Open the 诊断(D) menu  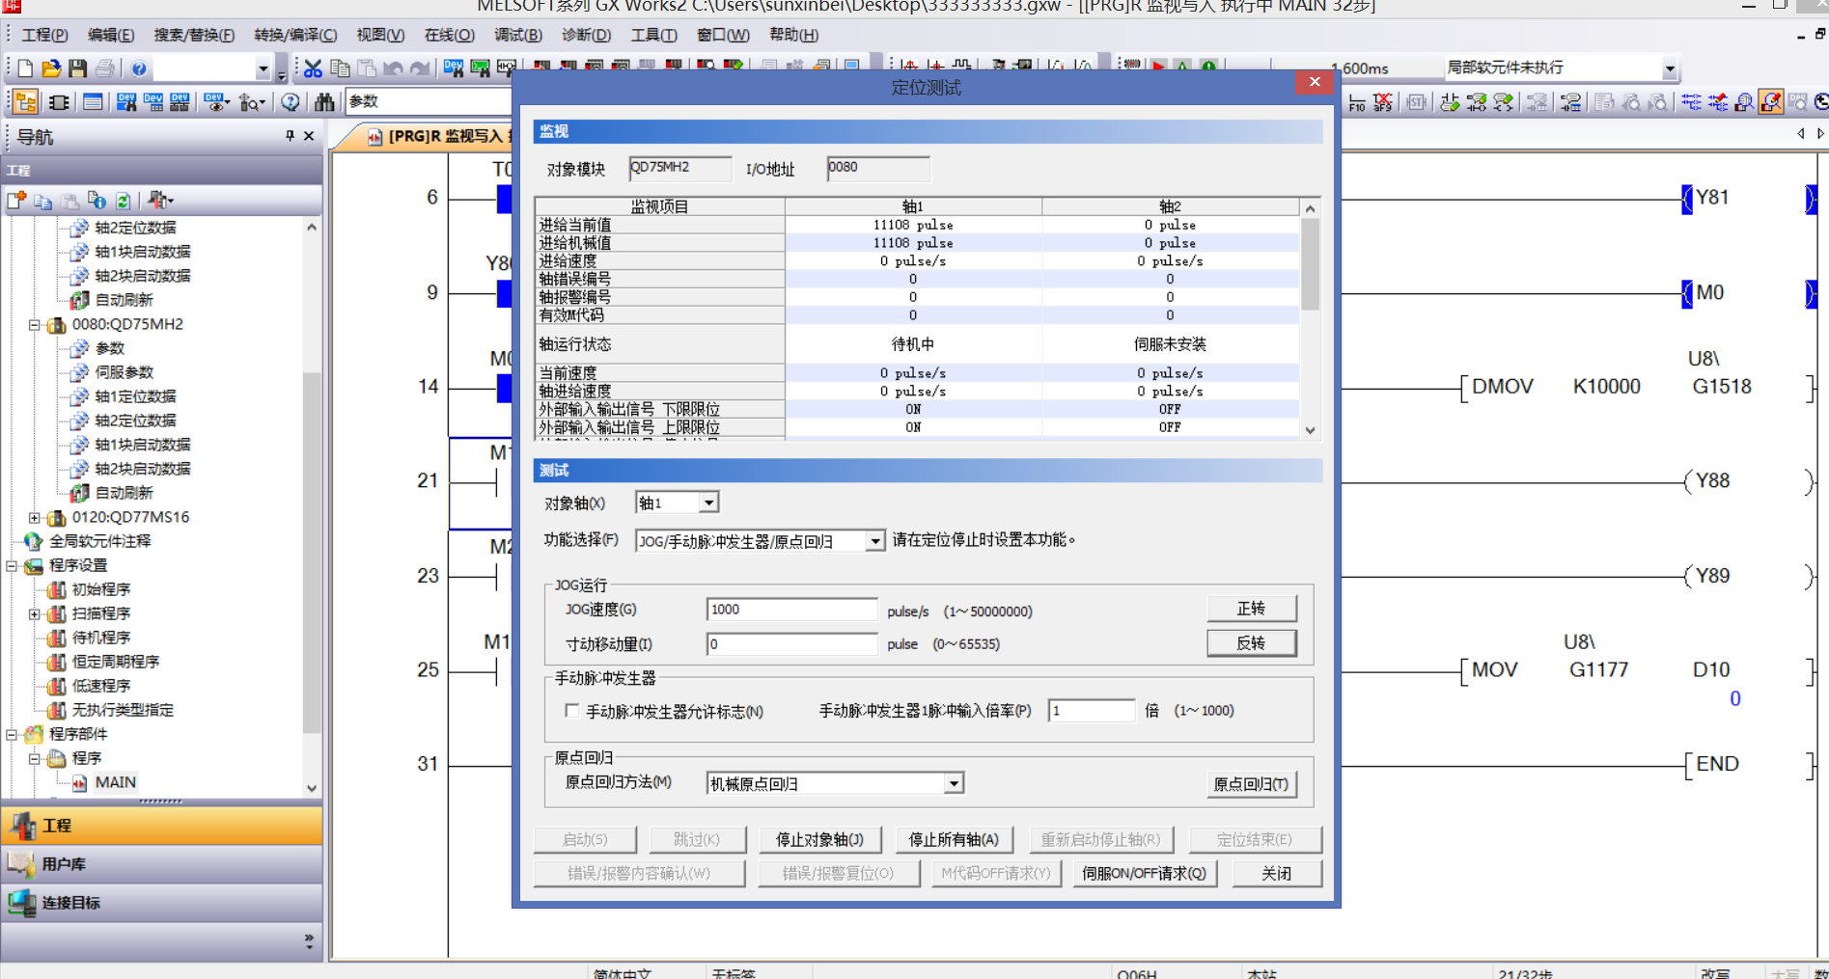point(586,35)
